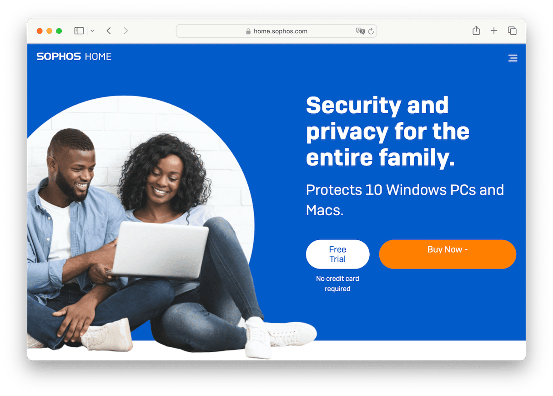This screenshot has height=396, width=553.
Task: Click the orange Buy Now button
Action: click(x=447, y=254)
